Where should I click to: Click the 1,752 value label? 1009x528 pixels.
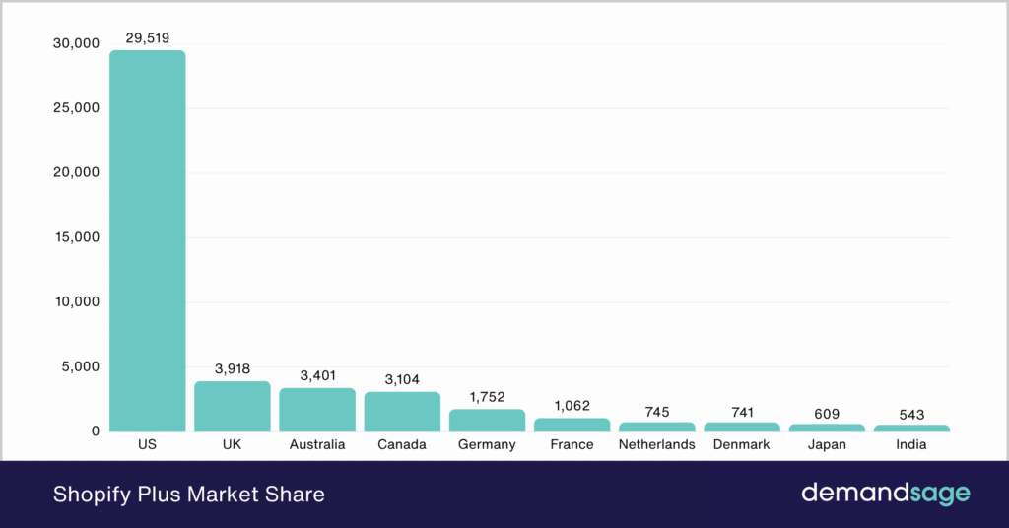pos(487,397)
